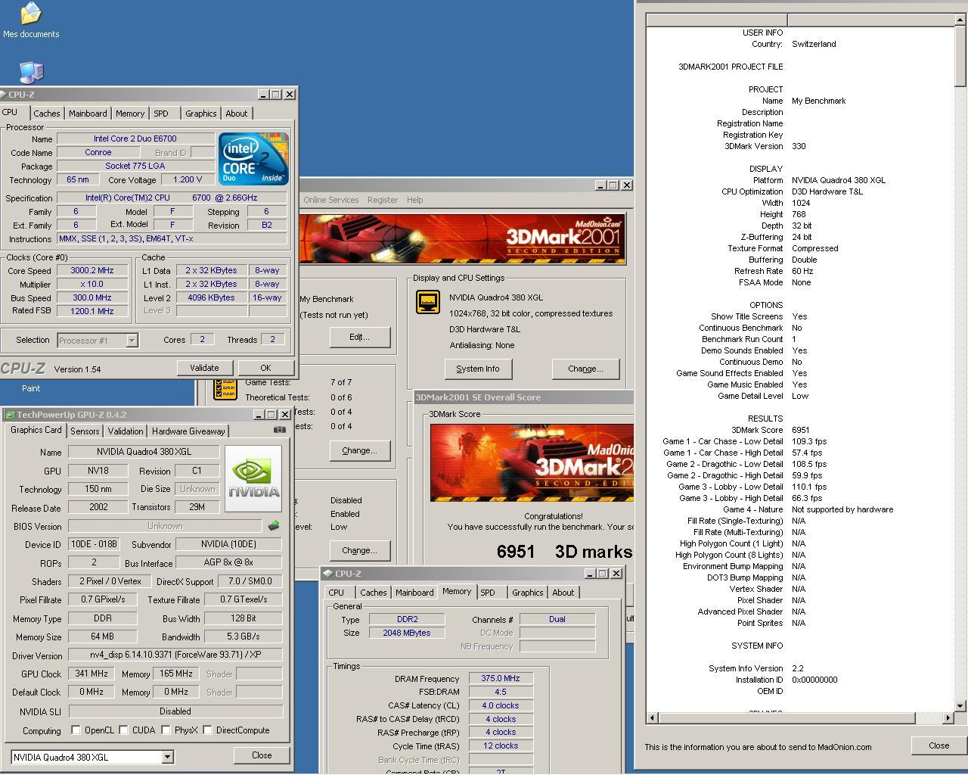The image size is (968, 775).
Task: Click the 3DMark Score 6951 result row
Action: click(x=800, y=430)
